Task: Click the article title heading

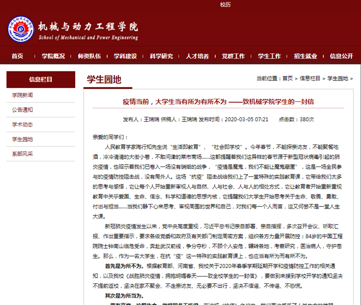Action: click(218, 101)
